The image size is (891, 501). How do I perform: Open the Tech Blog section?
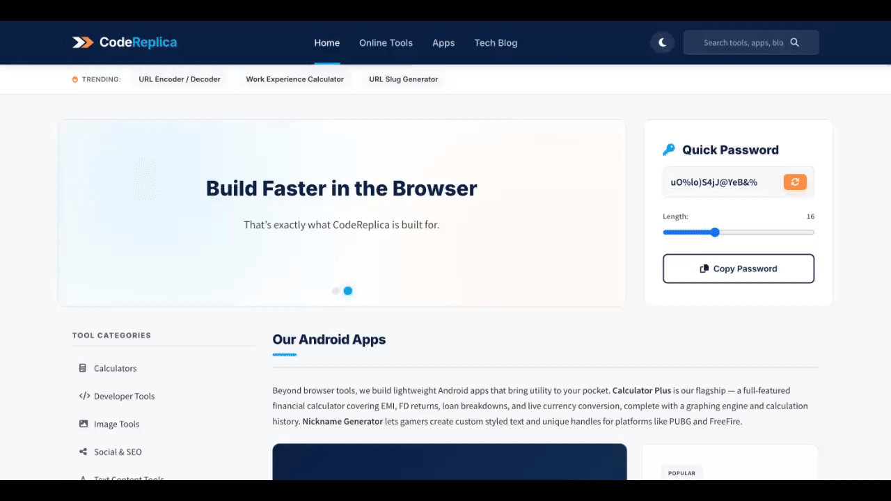coord(496,42)
